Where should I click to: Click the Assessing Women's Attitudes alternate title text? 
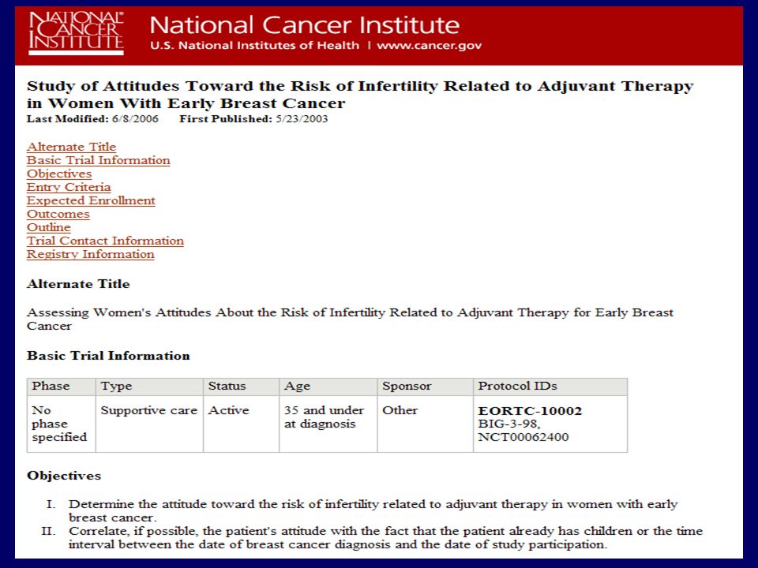(x=350, y=319)
